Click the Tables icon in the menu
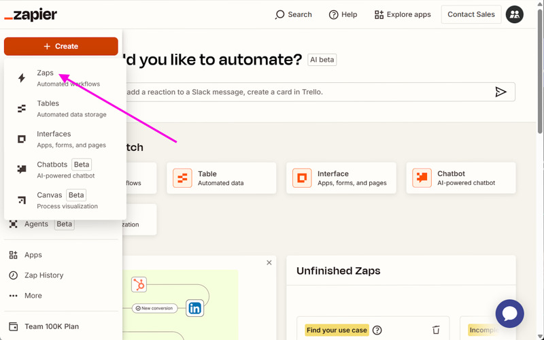The height and width of the screenshot is (340, 544). coord(22,109)
